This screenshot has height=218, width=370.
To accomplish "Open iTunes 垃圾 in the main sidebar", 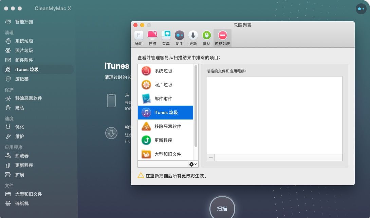I will (38, 69).
